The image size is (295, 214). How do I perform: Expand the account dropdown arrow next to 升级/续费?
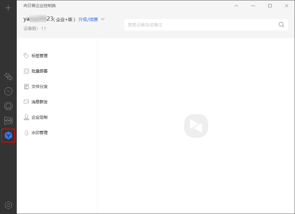tap(103, 19)
